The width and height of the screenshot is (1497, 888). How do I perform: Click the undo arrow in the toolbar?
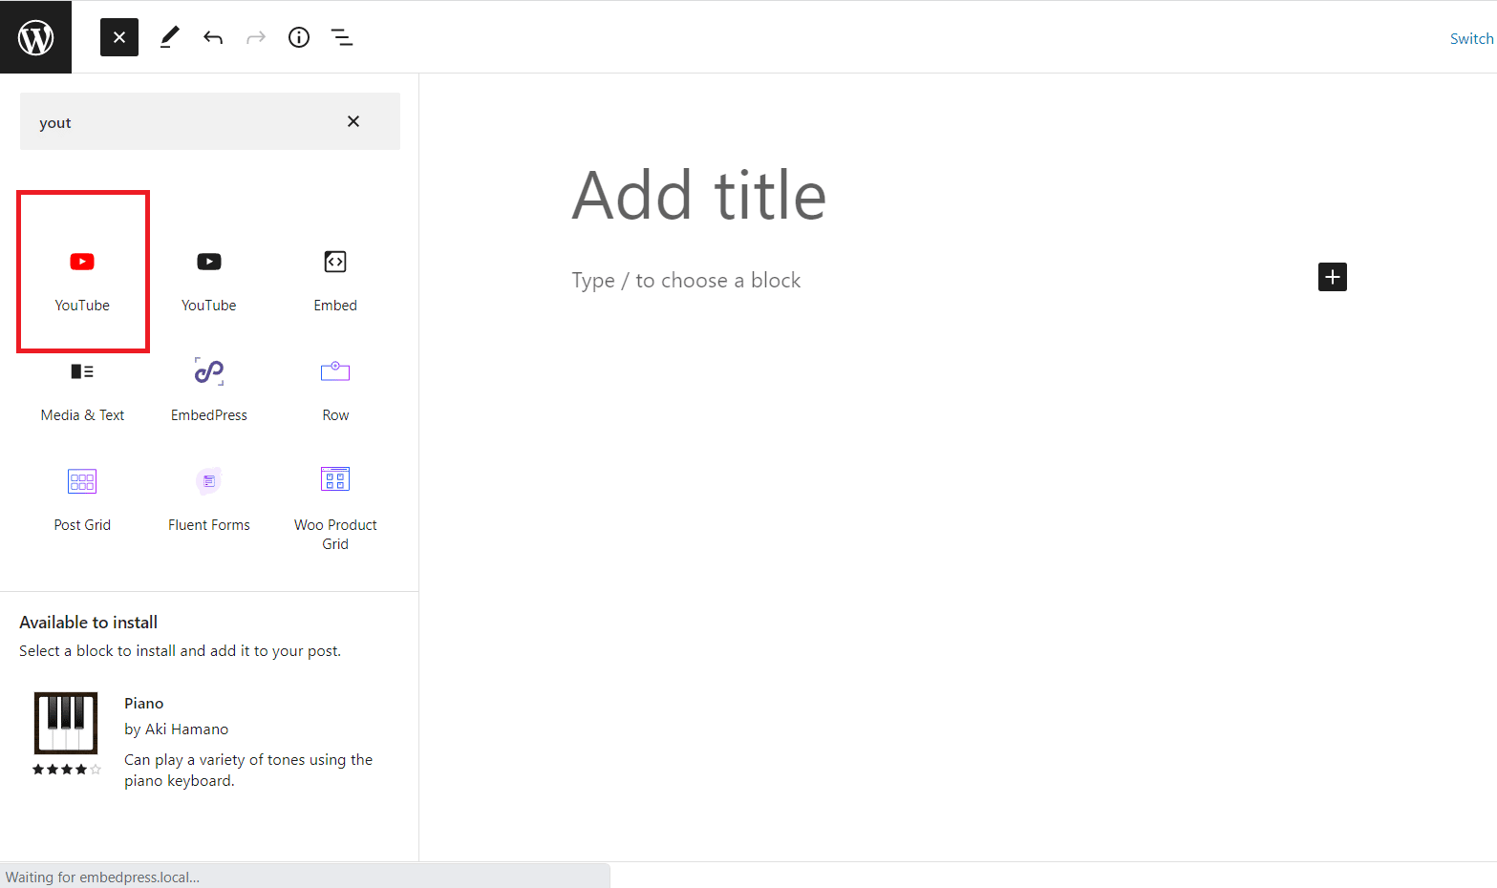[x=212, y=37]
